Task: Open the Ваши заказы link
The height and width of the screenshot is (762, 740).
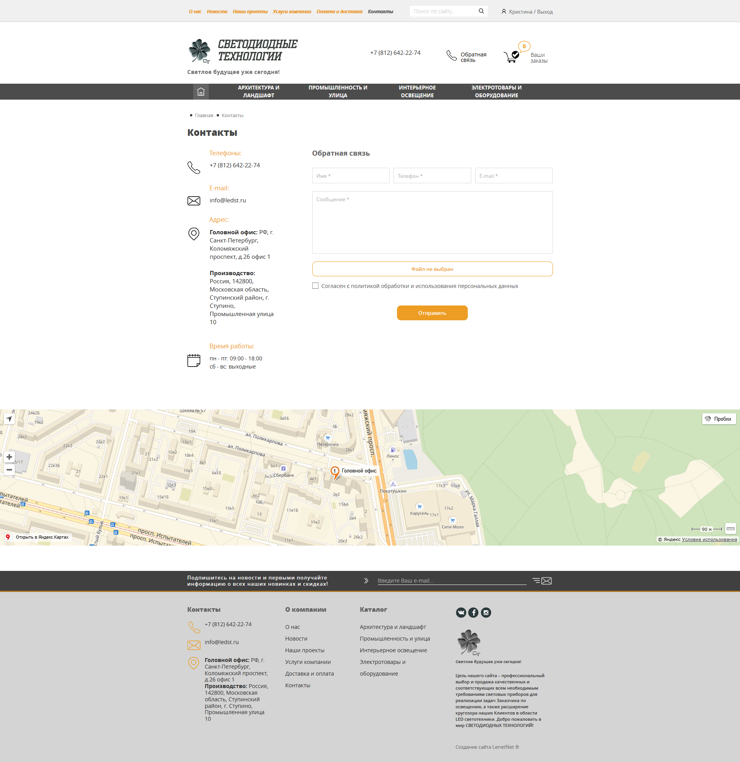Action: (x=539, y=58)
